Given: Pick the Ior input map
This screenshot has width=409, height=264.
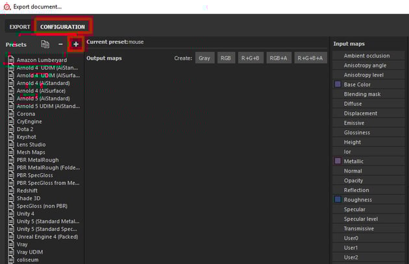Looking at the screenshot, I should point(369,152).
